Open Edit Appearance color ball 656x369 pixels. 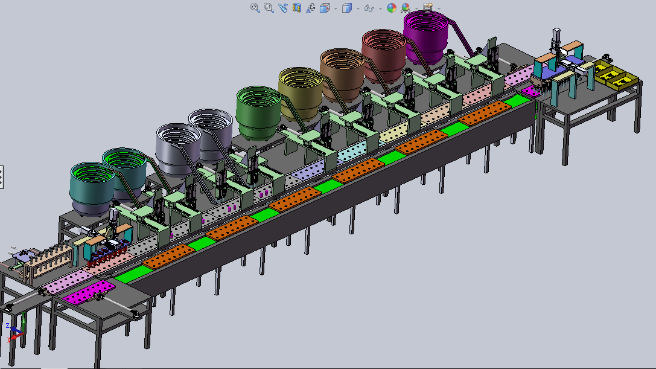[x=391, y=7]
